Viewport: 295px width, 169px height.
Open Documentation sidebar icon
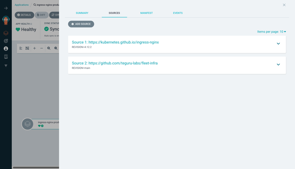6,57
